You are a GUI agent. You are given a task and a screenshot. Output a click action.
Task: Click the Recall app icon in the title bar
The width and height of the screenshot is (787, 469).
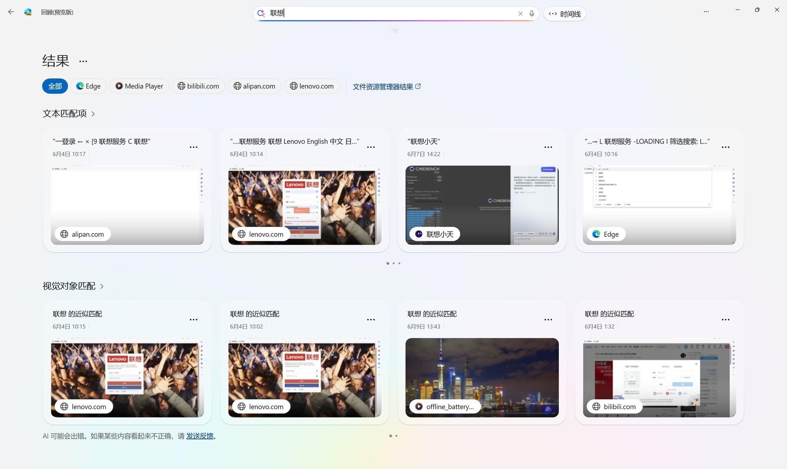[x=28, y=12]
